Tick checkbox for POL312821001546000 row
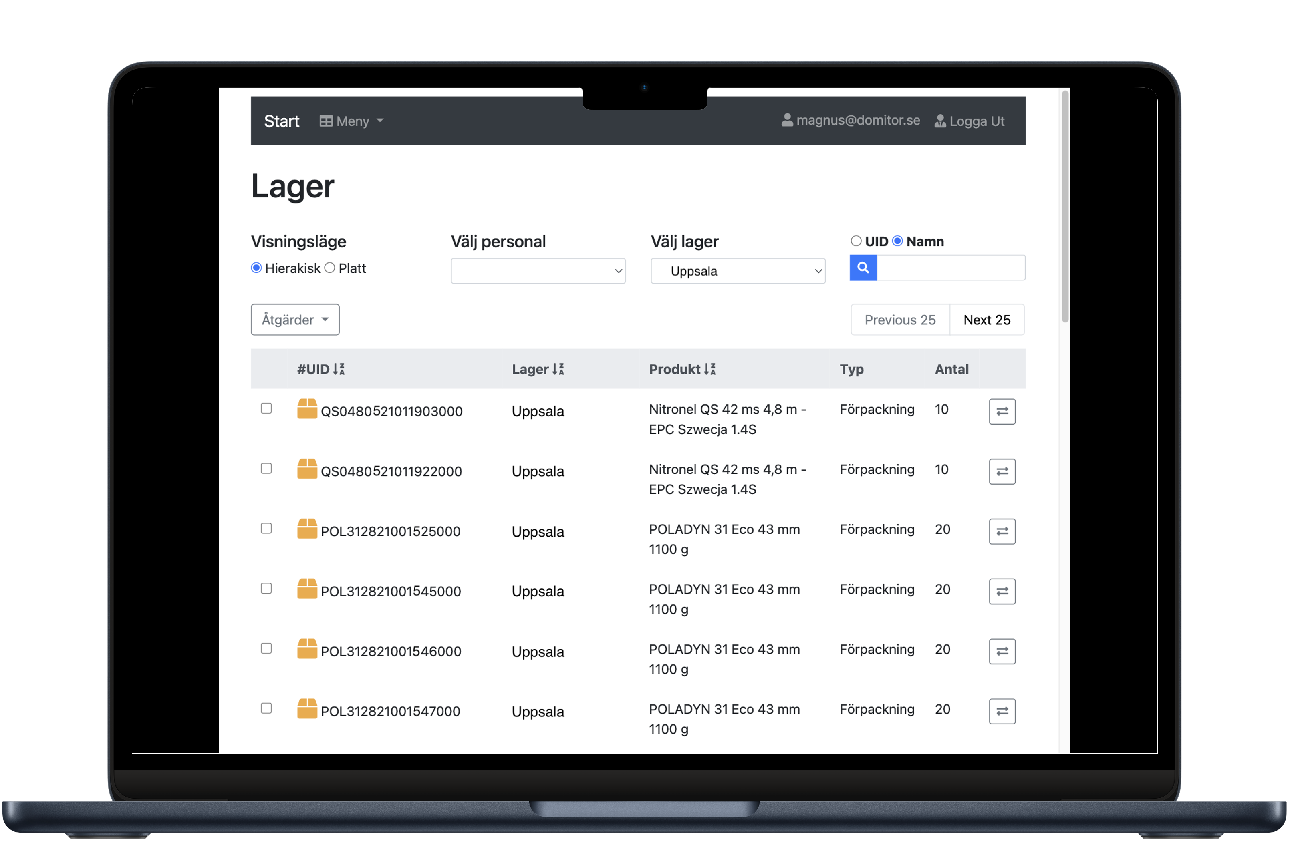This screenshot has height=841, width=1290. click(266, 649)
